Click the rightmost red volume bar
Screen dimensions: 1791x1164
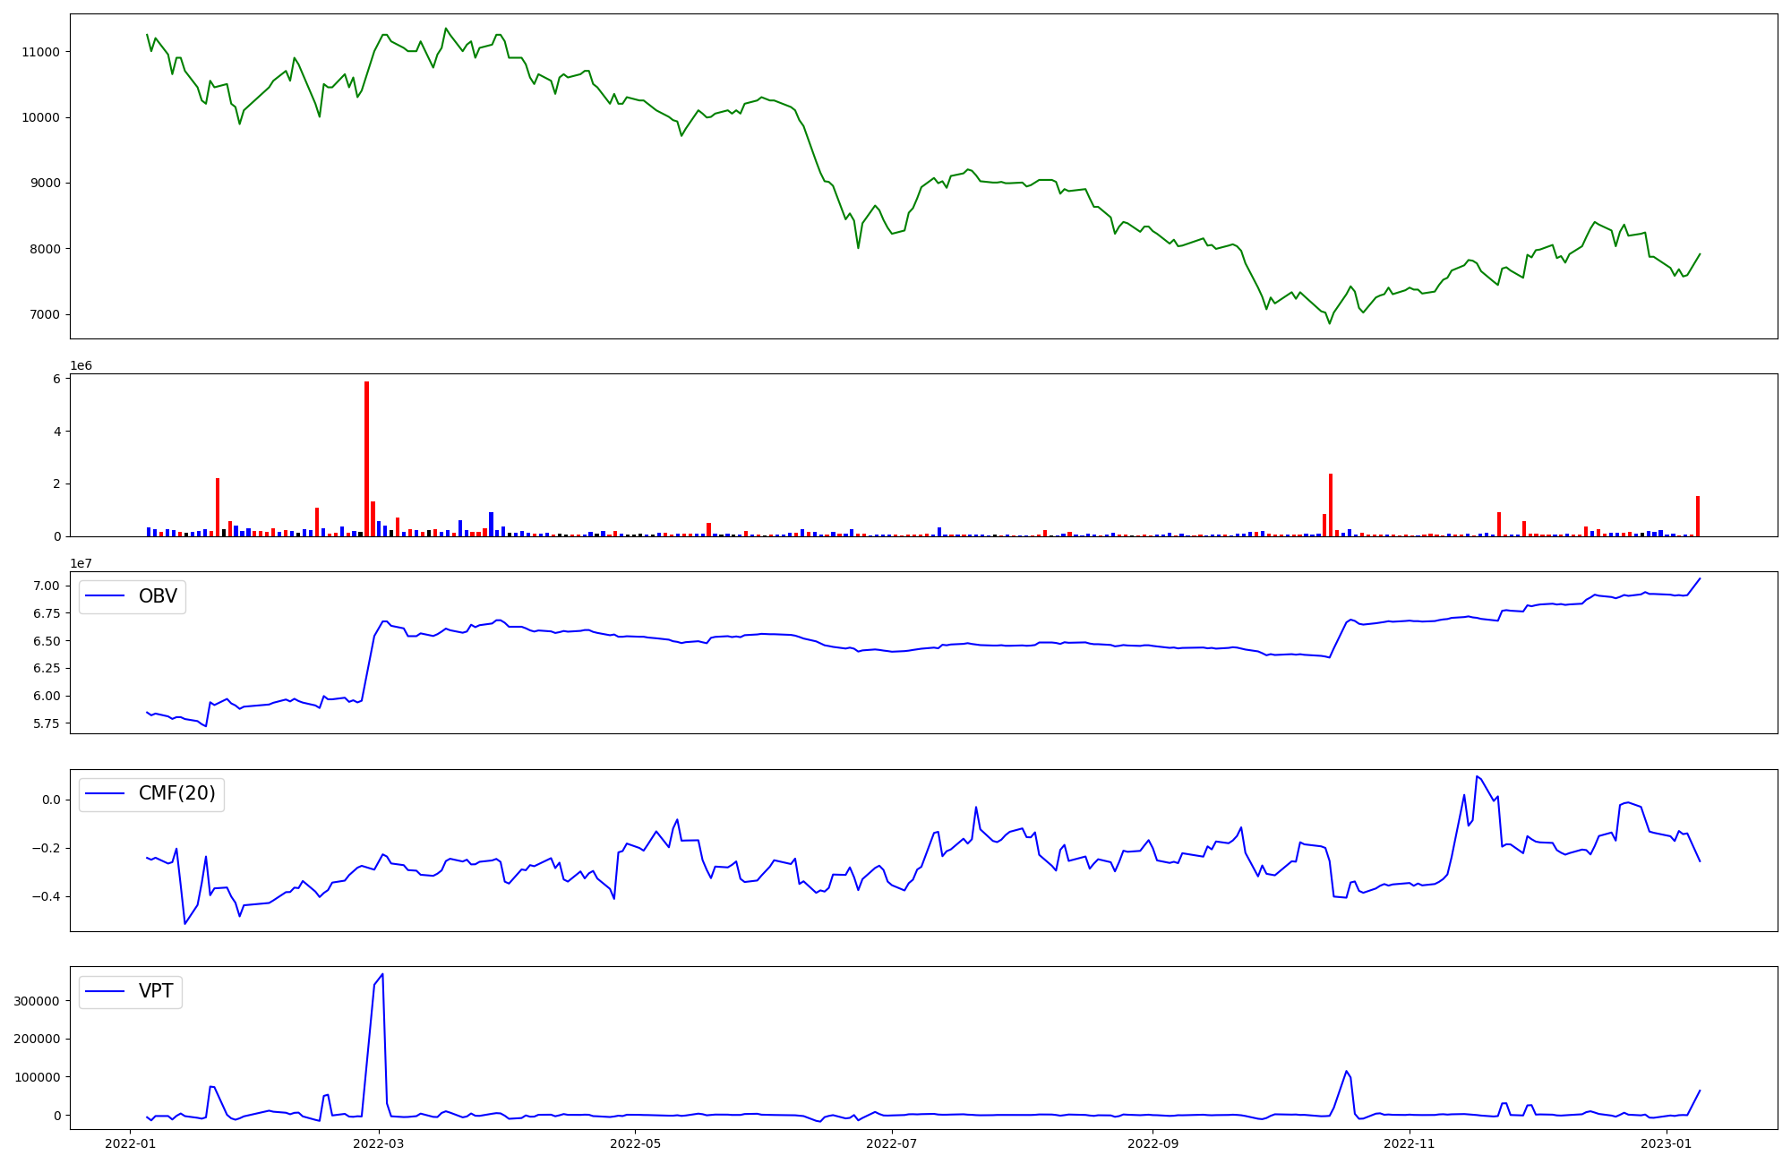[1697, 516]
